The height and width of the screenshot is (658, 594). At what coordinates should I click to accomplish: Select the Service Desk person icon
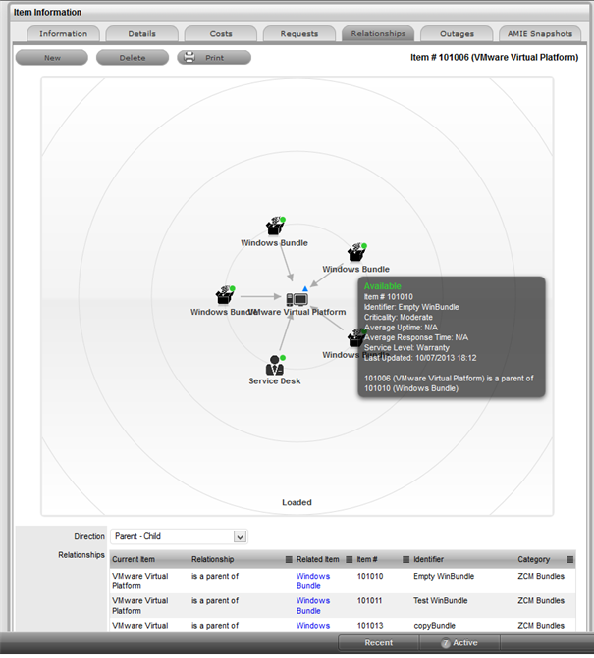pos(275,366)
